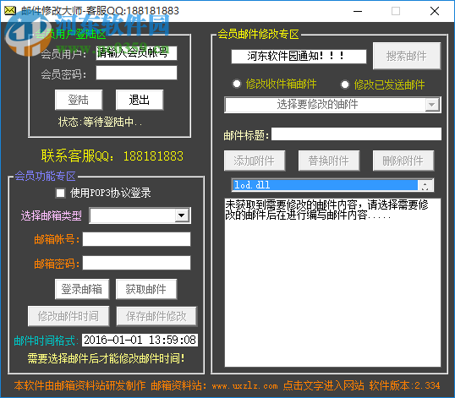455x398 pixels.
Task: Click the 登录邮箱 button
Action: tap(82, 289)
